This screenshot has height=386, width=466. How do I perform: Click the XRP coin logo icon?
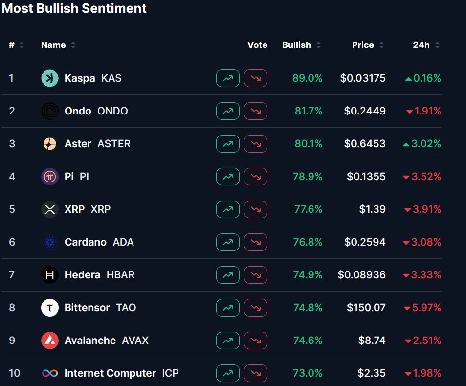(x=50, y=209)
